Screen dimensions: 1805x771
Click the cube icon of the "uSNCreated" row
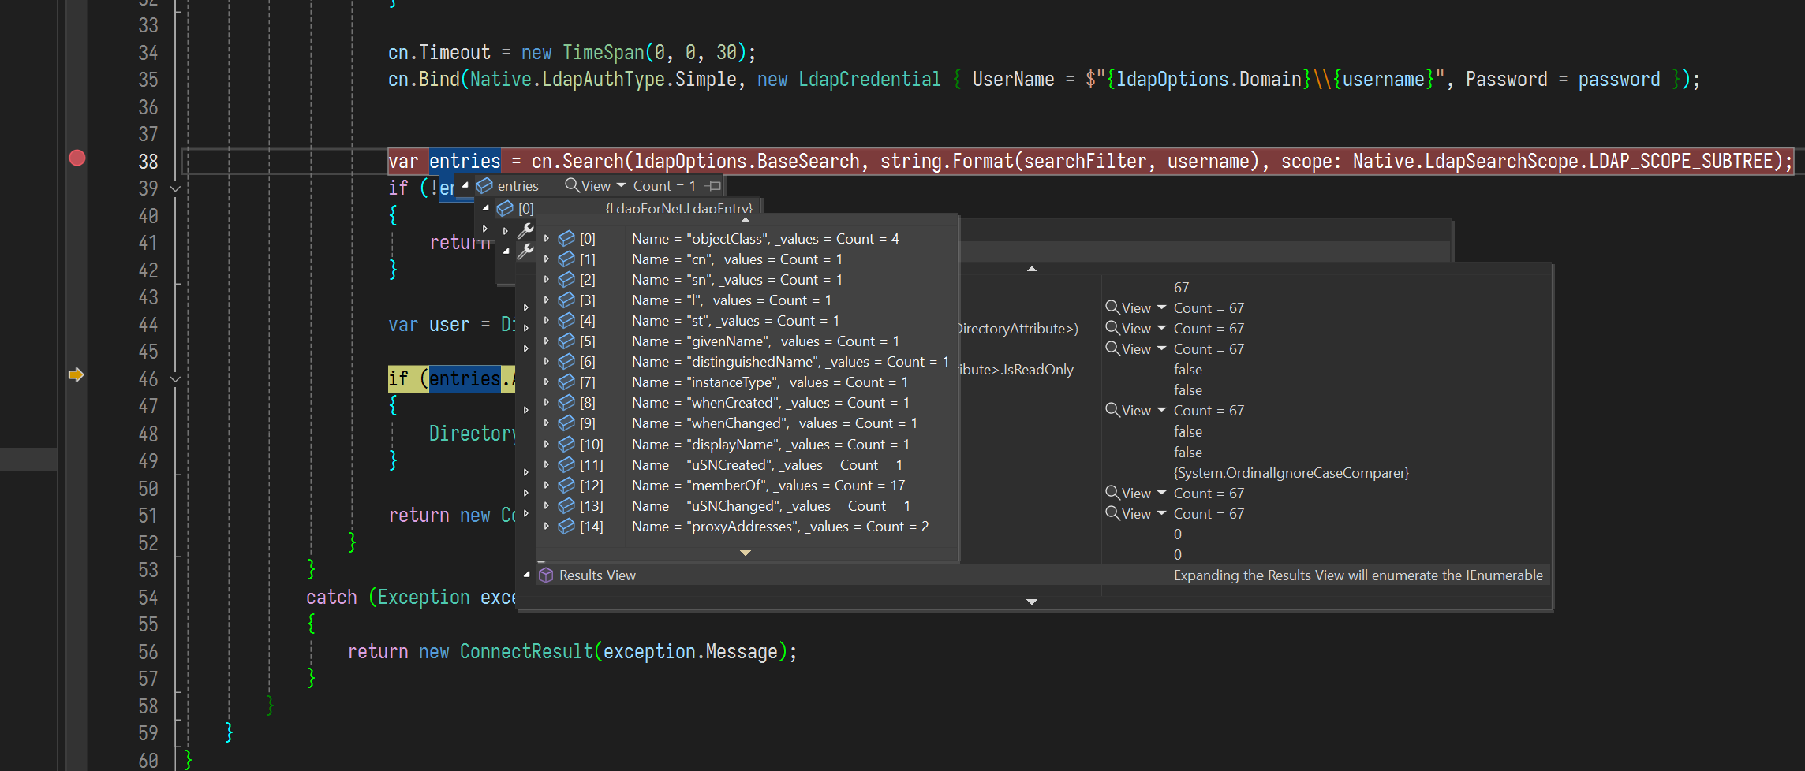(x=566, y=464)
